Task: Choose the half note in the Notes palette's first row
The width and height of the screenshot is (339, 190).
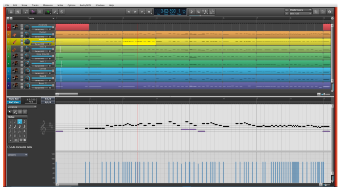Action: tap(15, 122)
